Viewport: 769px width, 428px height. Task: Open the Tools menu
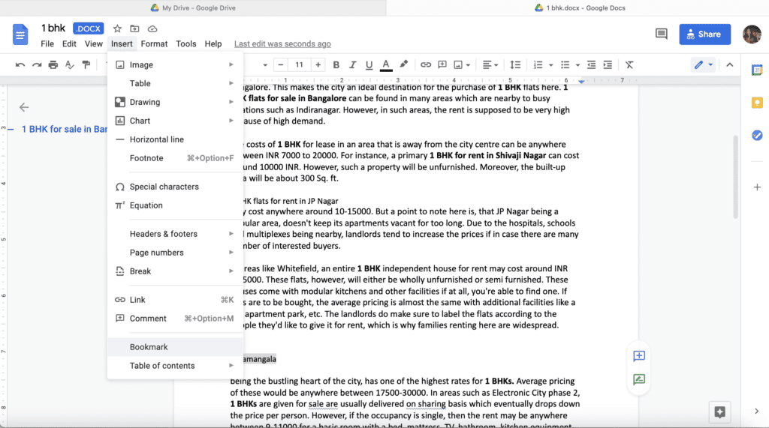tap(186, 44)
